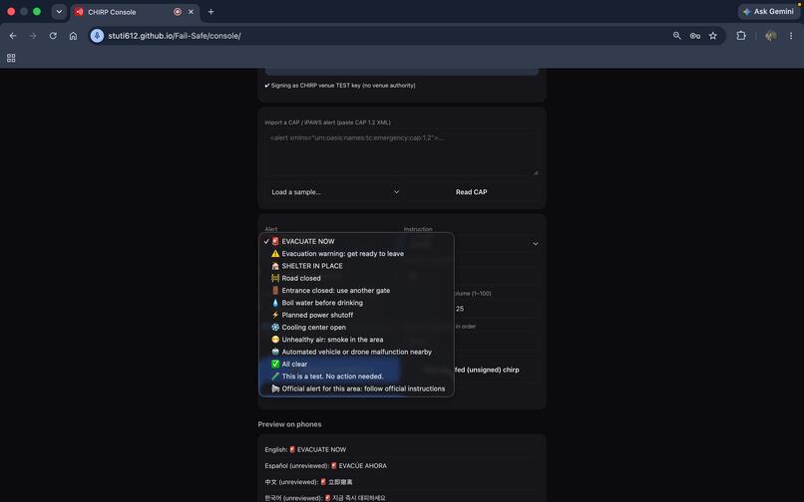Choose Boil water before drinking
The width and height of the screenshot is (804, 502).
356,303
